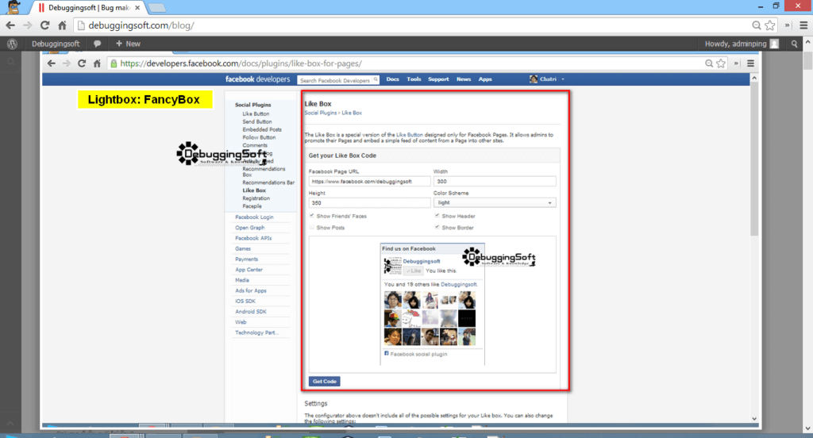Open the Apps menu item
Screen dimensions: 813x438
pyautogui.click(x=485, y=79)
